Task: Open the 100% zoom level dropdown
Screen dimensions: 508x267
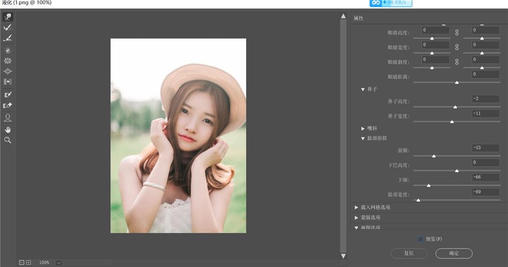Action: click(59, 263)
